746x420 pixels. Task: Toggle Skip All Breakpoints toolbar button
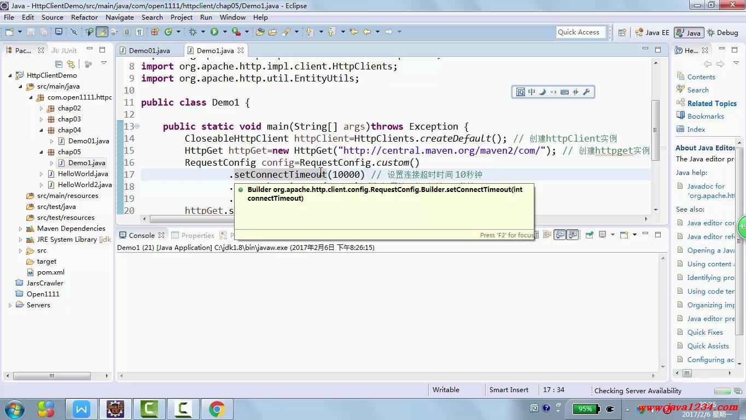coord(73,32)
